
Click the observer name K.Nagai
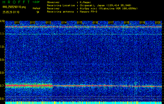pos(86,2)
